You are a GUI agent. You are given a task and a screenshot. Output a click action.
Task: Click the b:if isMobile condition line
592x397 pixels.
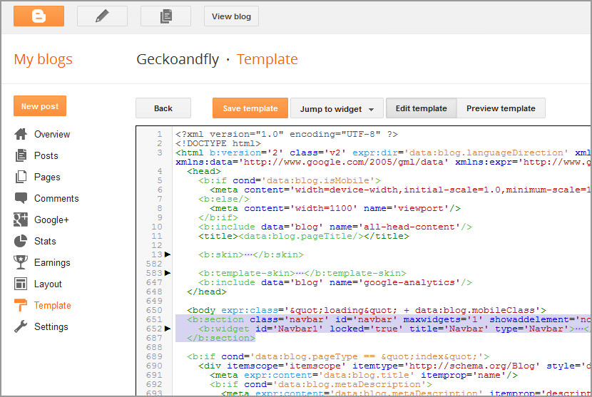tap(290, 180)
